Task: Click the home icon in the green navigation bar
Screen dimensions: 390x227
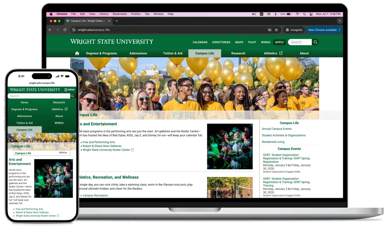Action: tap(77, 53)
